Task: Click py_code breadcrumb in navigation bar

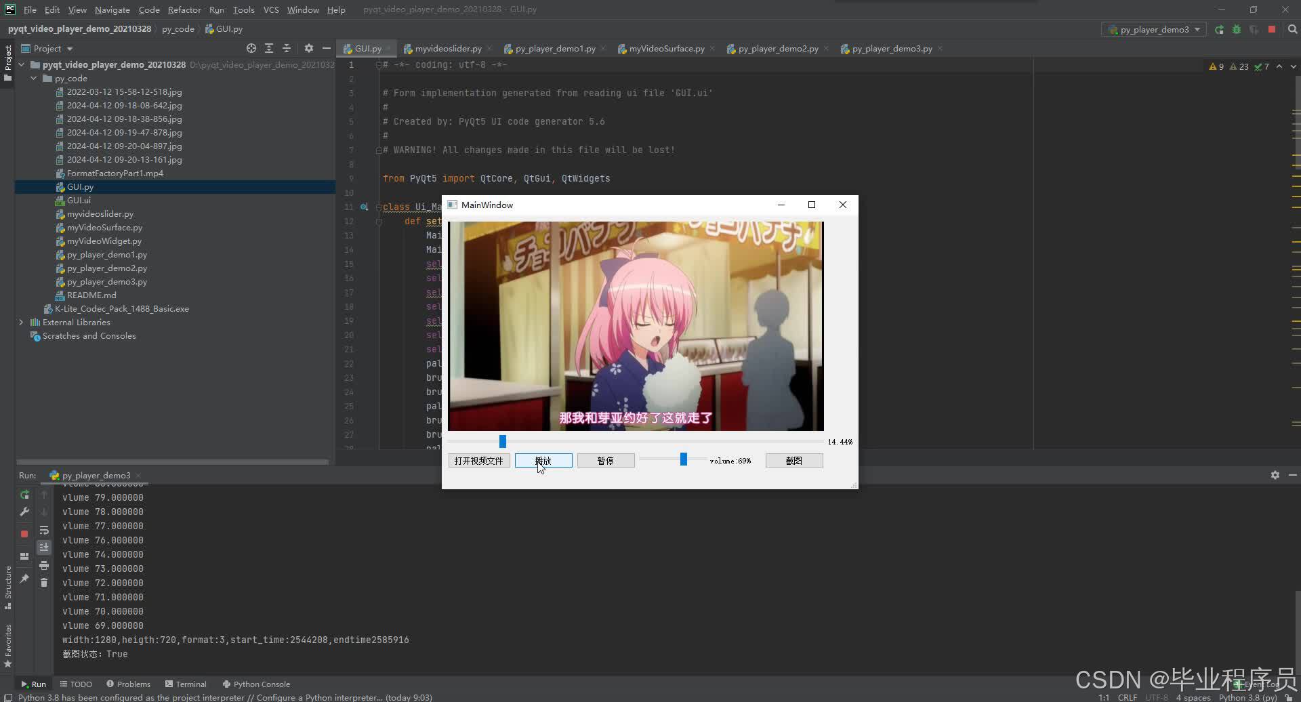Action: tap(178, 29)
